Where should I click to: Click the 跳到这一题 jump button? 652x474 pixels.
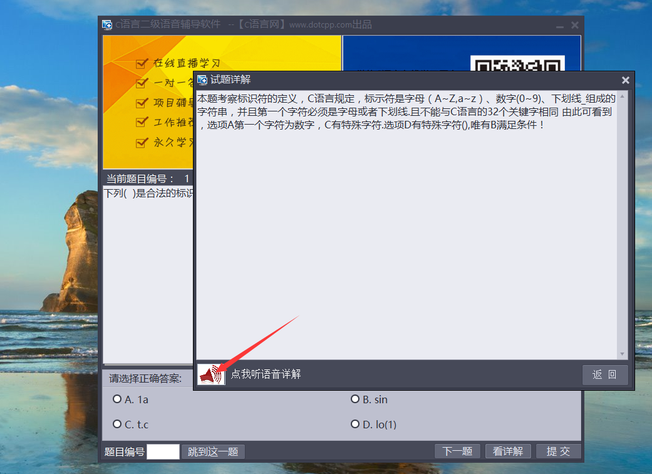tap(213, 451)
